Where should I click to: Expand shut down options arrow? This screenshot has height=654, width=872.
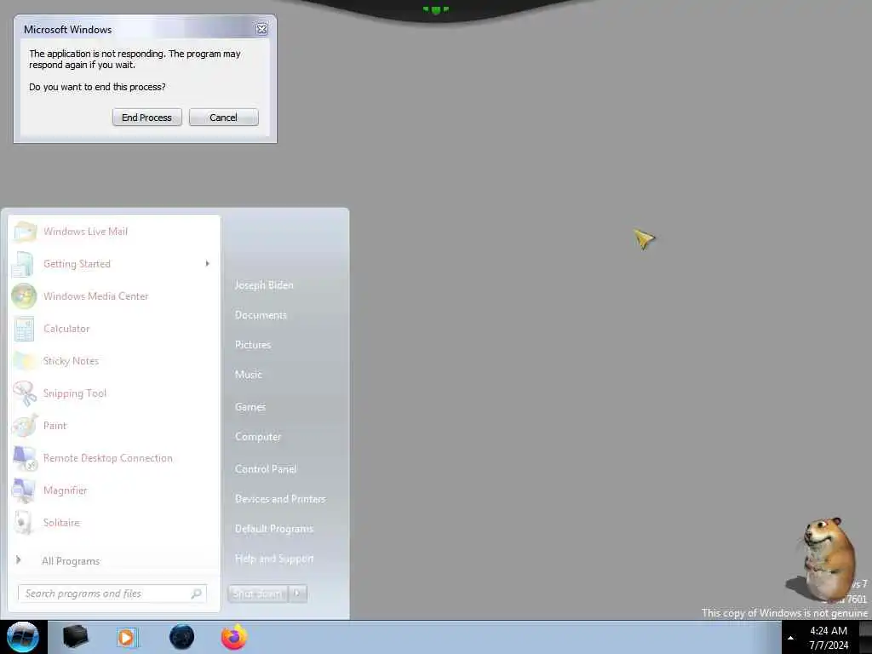(297, 594)
